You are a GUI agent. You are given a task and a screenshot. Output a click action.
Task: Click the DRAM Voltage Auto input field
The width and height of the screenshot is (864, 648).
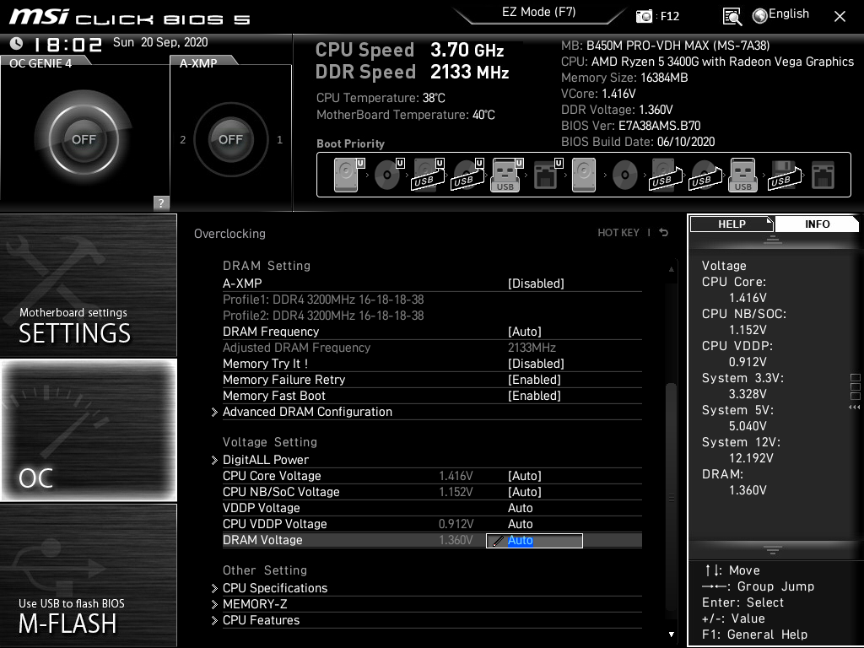pyautogui.click(x=534, y=541)
